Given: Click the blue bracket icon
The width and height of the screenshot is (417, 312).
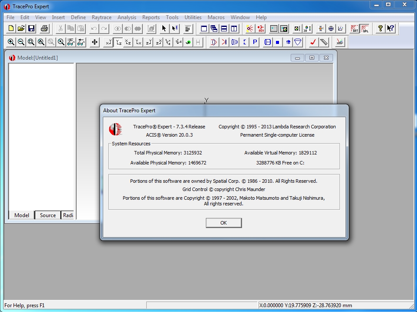Looking at the screenshot, I should (x=244, y=42).
